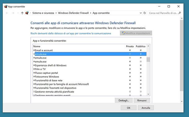
Task: Click the Privata column header
Action: point(130,46)
